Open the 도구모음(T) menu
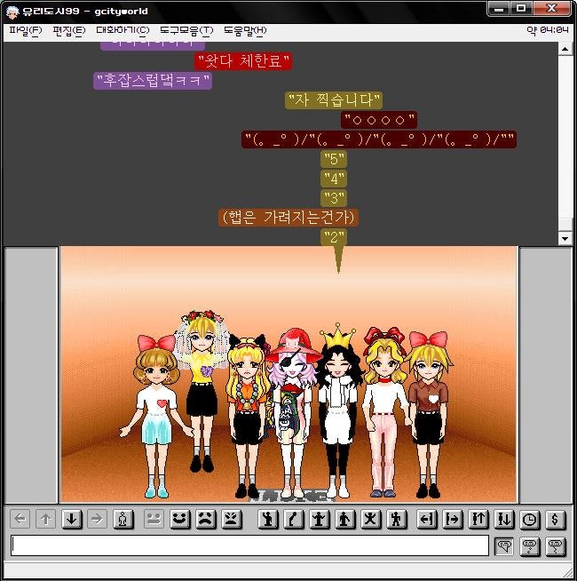The height and width of the screenshot is (581, 577). 186,30
